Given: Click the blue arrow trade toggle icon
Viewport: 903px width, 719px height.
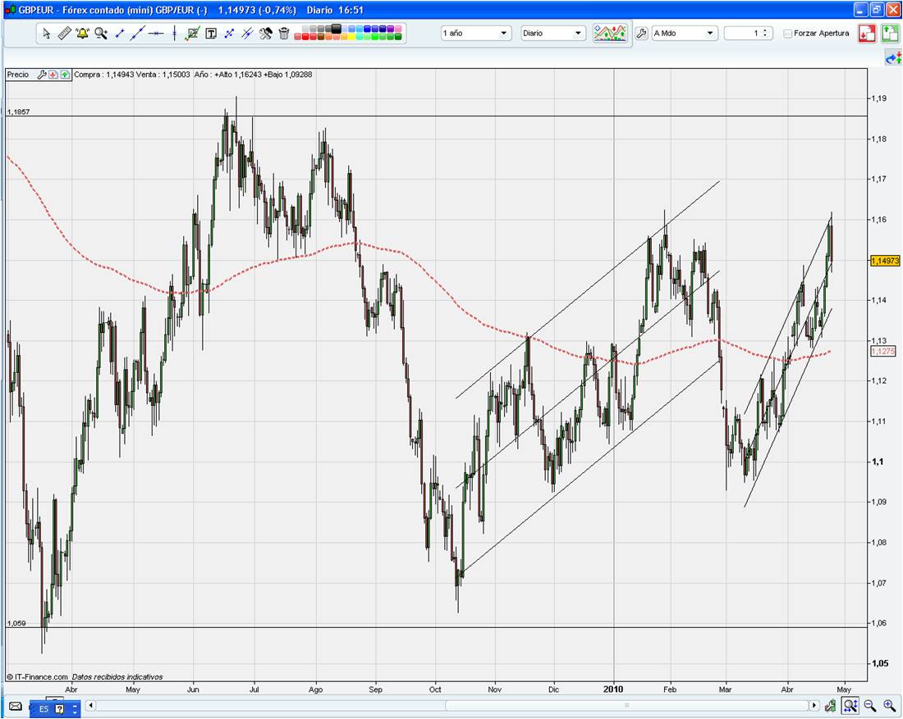Looking at the screenshot, I should (893, 57).
